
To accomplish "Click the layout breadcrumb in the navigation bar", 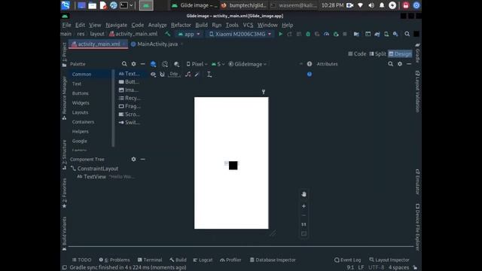I will (97, 34).
